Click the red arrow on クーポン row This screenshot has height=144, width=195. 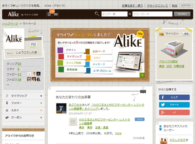pyautogui.click(x=41, y=118)
